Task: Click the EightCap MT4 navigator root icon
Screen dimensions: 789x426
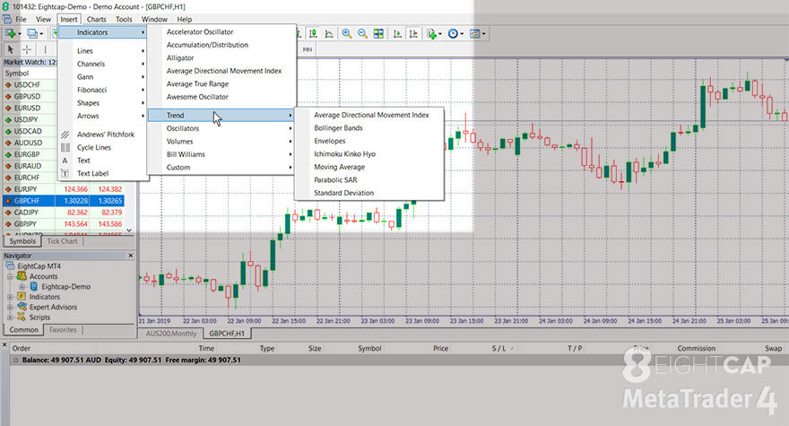Action: pos(10,265)
